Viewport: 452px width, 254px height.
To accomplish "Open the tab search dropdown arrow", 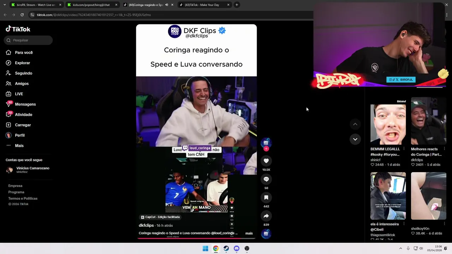I will 4,5.
